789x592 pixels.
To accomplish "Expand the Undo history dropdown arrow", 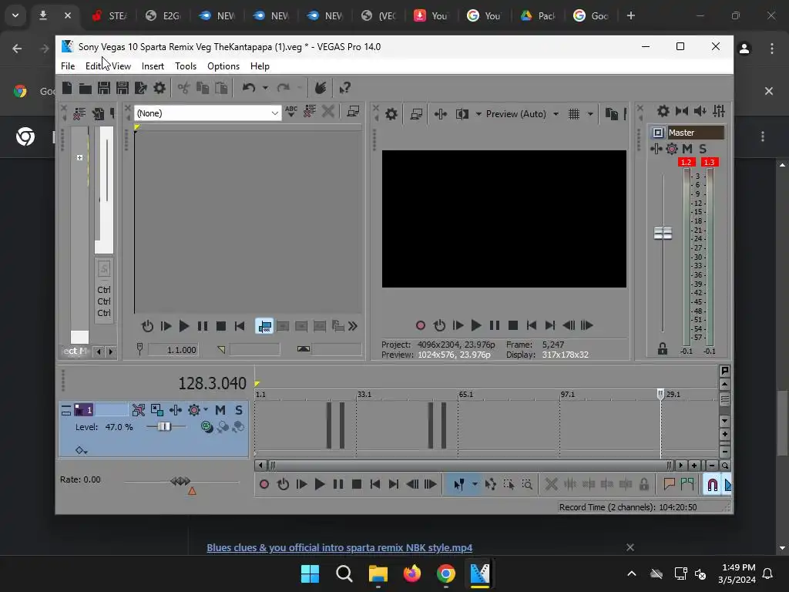I will tap(265, 88).
